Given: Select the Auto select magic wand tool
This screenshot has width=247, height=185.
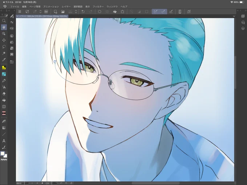Looking at the screenshot, I should click(x=4, y=53).
